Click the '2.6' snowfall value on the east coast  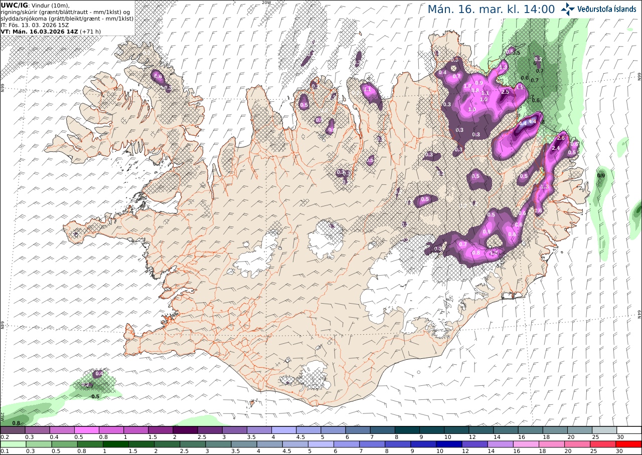[x=561, y=138]
